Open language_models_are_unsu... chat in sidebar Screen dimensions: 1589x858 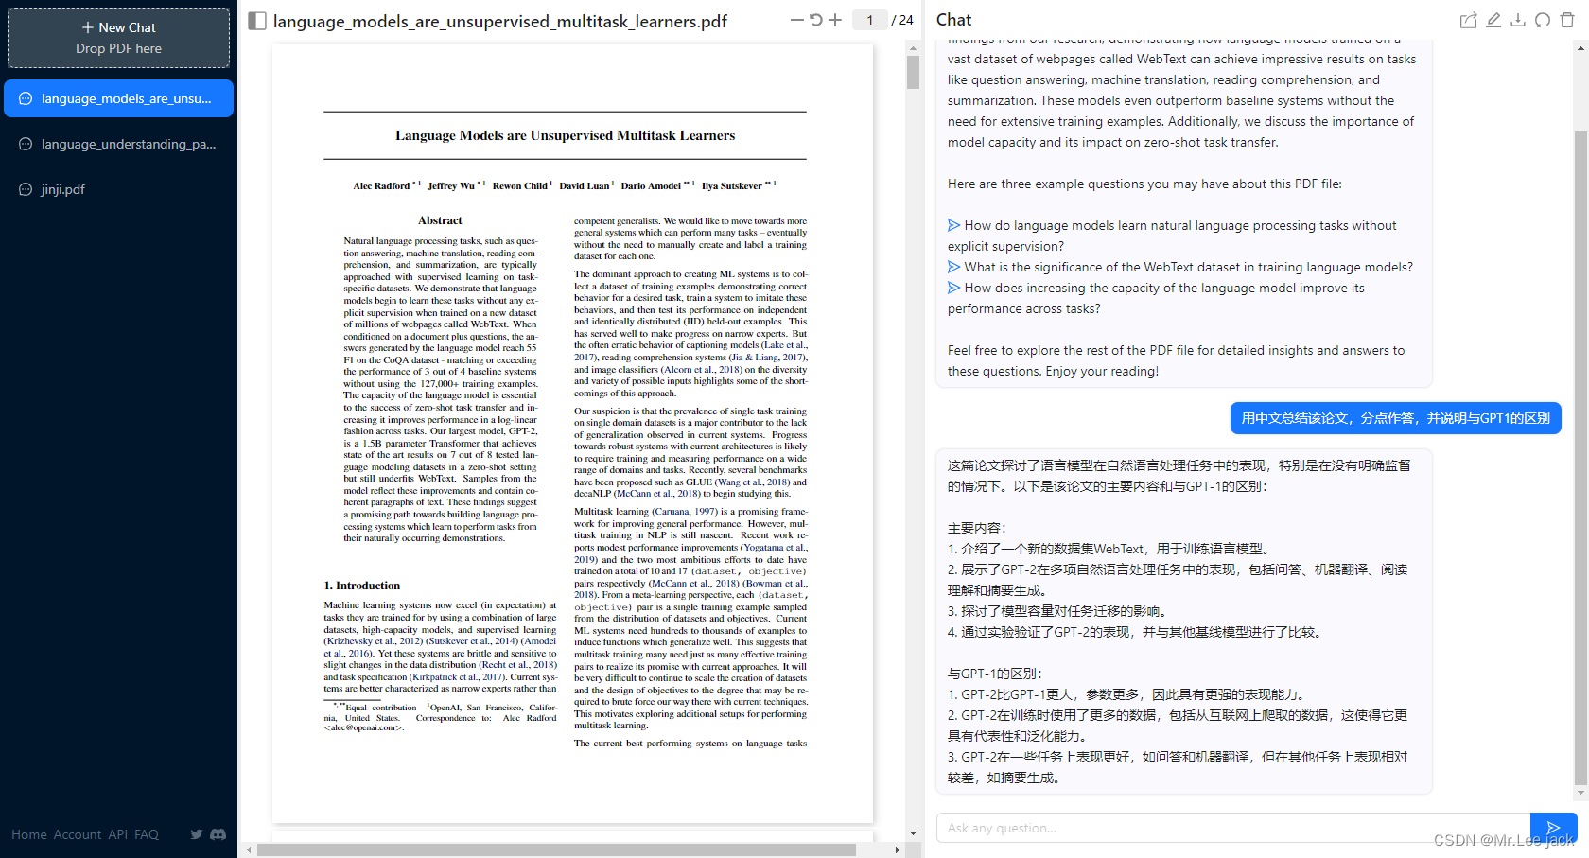pyautogui.click(x=118, y=98)
